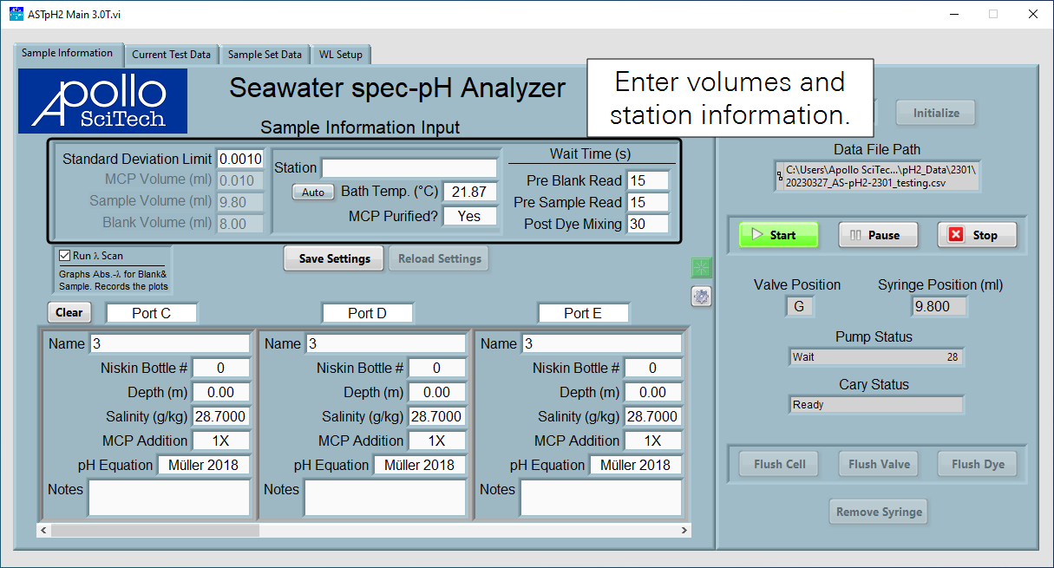The height and width of the screenshot is (568, 1054).
Task: Click the Valve Position indicator G
Action: 798,306
